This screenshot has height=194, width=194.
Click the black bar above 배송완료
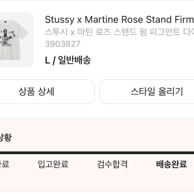[x=171, y=153]
